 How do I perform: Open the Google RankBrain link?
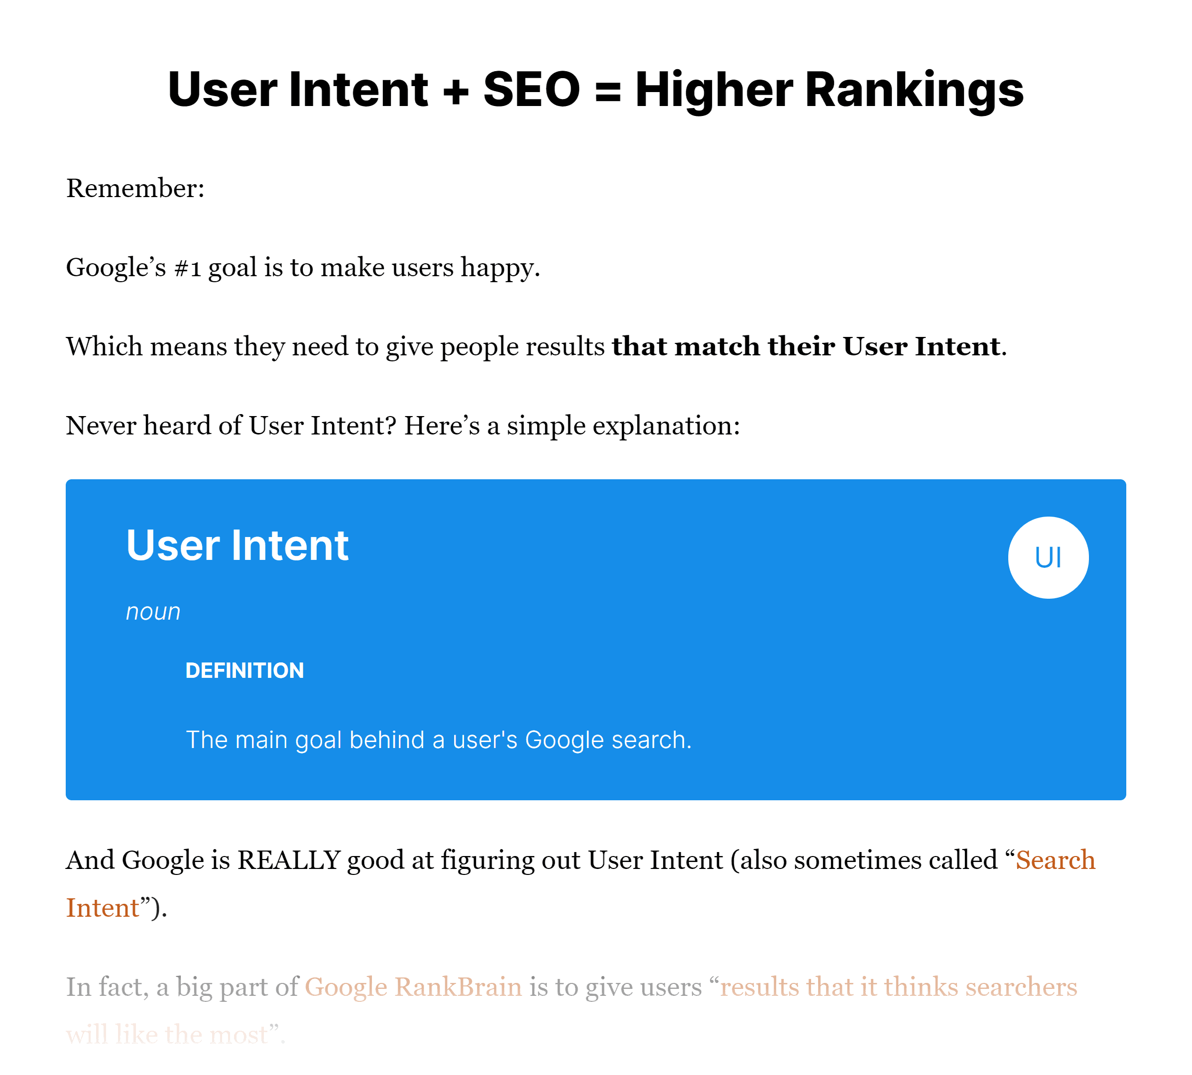(413, 987)
